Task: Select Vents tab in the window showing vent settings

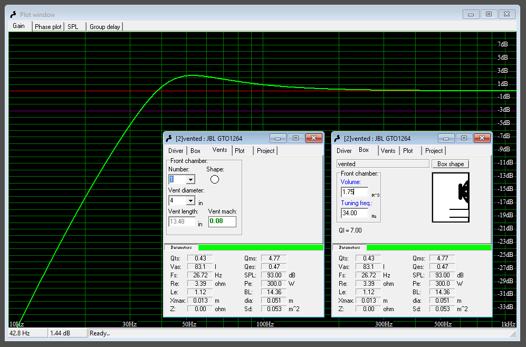Action: click(220, 150)
